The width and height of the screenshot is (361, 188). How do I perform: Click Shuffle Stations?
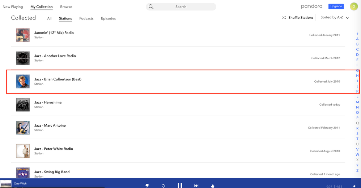pyautogui.click(x=301, y=17)
